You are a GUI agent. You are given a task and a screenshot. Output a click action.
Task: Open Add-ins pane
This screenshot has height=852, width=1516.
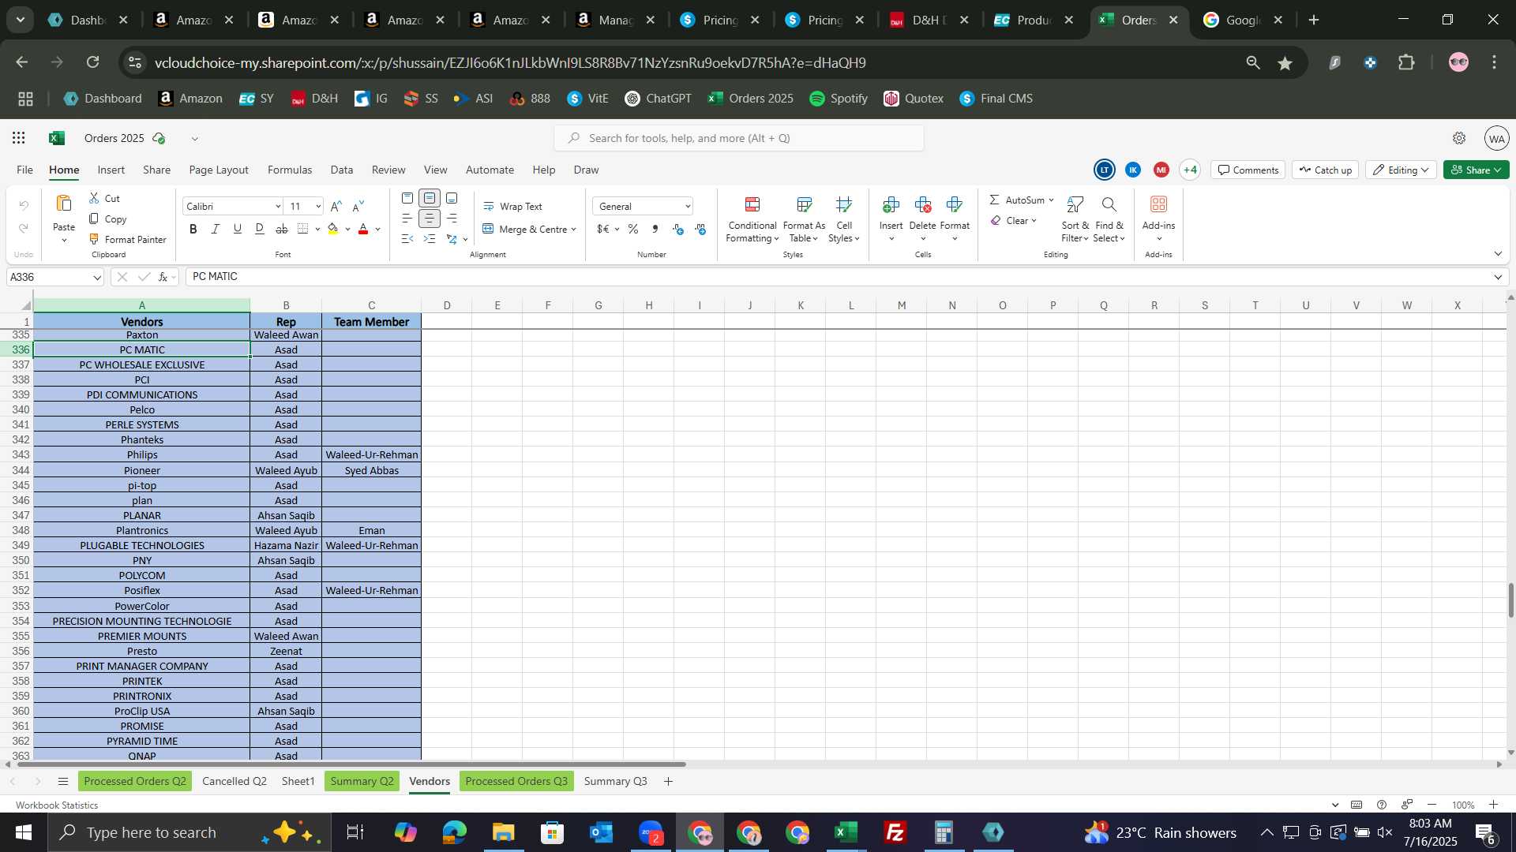coord(1158,219)
